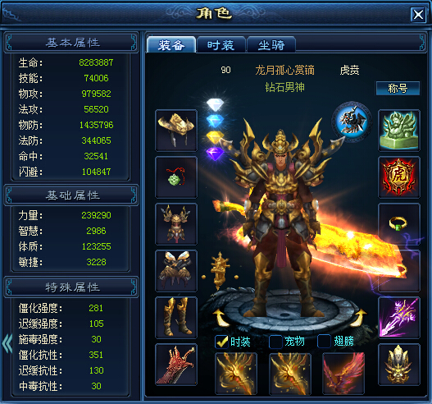This screenshot has height=404, width=432.
Task: Uncheck the 时装 fashion checkbox
Action: (221, 342)
